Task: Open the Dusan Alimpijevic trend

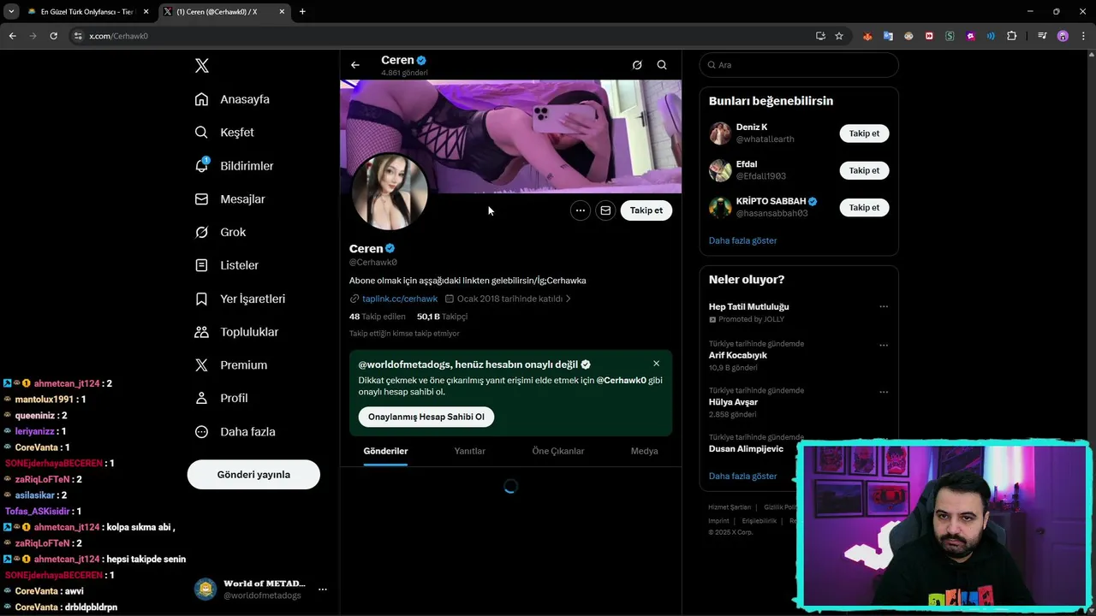Action: (x=746, y=449)
